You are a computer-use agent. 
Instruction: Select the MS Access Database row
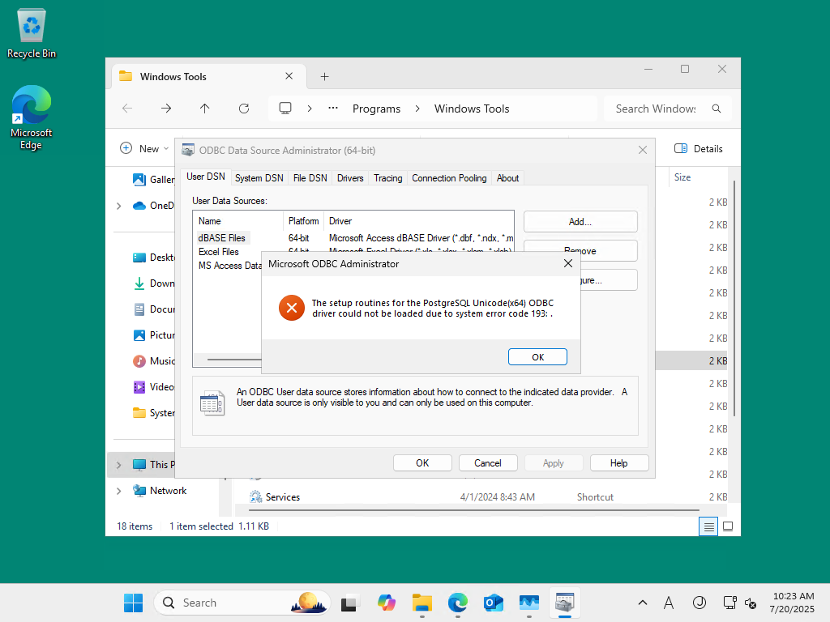point(229,266)
